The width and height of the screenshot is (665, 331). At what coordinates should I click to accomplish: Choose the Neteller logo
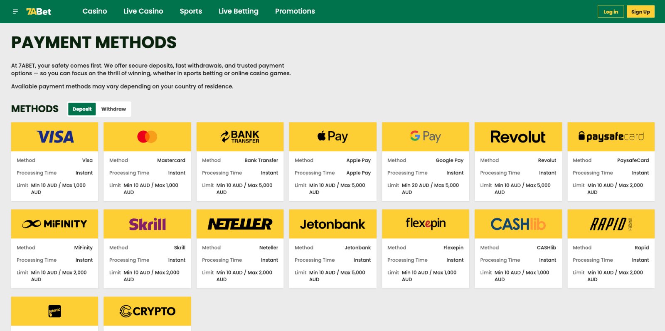(240, 224)
